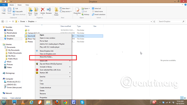Switch to the Share ribbon tab
Screen dimensions: 187x105
19,5
